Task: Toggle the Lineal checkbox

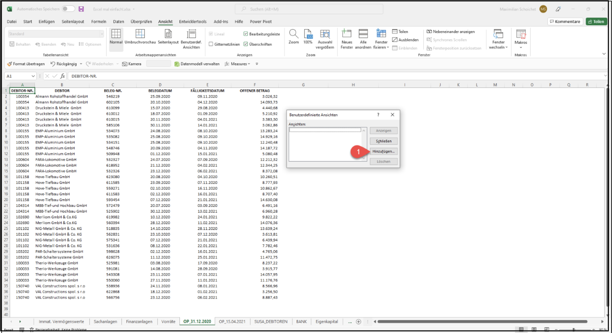Action: pos(211,34)
